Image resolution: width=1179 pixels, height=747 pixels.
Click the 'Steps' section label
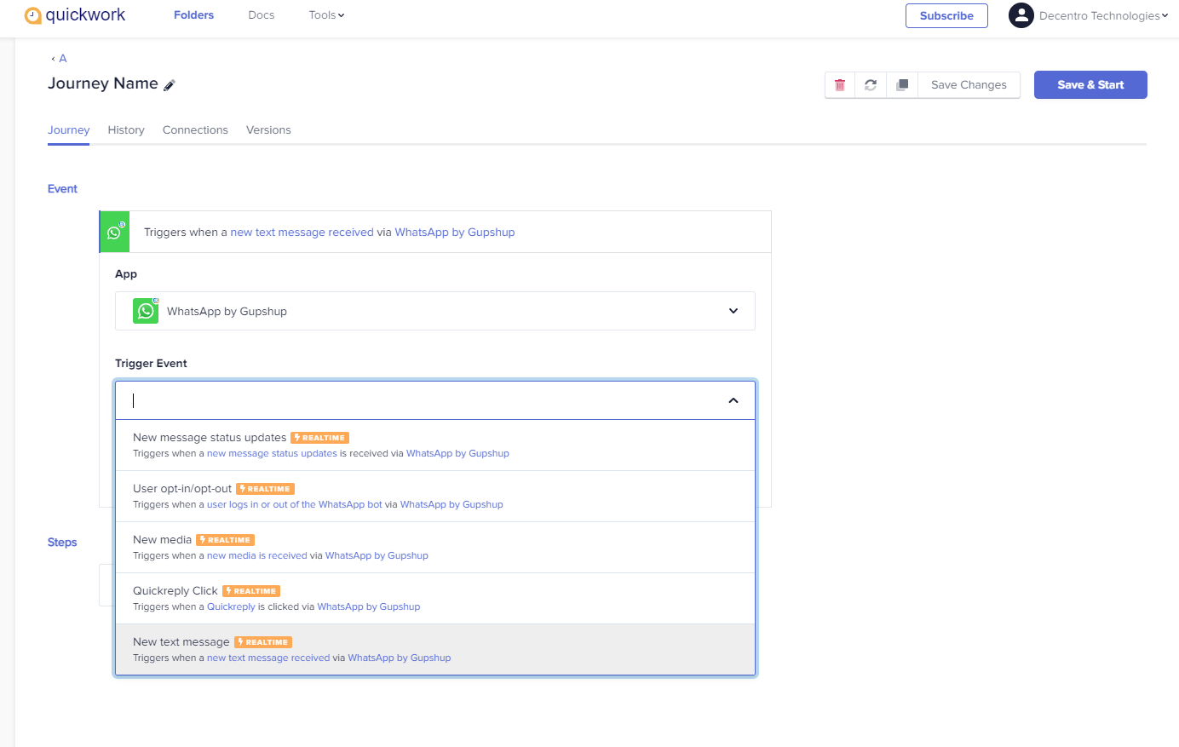pos(62,543)
